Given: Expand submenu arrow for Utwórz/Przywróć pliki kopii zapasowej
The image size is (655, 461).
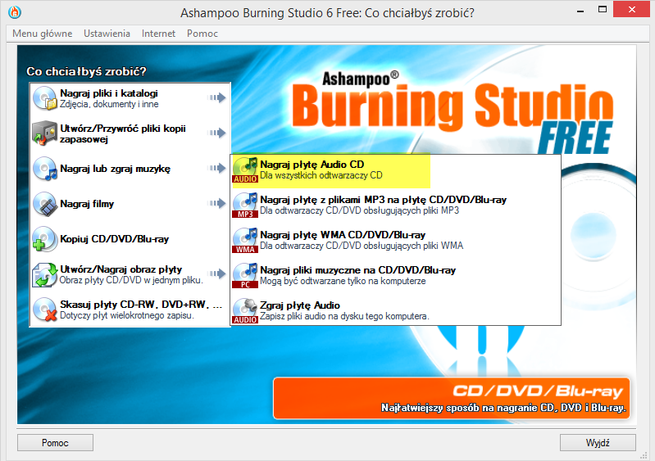Looking at the screenshot, I should [216, 133].
